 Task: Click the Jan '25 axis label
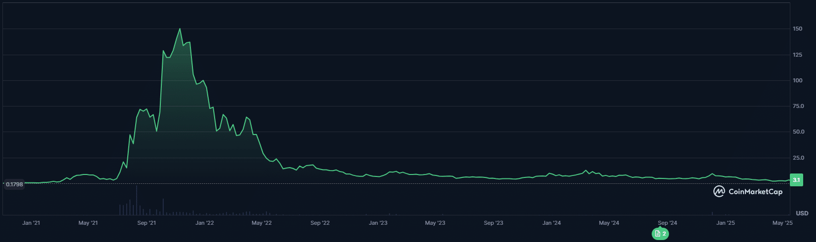tap(726, 223)
